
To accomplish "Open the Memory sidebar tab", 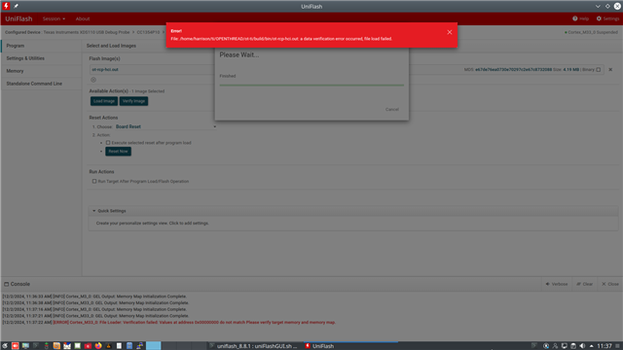I will 41,71.
